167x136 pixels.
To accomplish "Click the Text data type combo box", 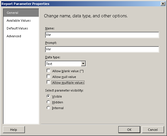I will tap(65, 64).
